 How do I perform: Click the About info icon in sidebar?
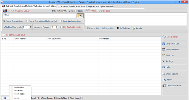coord(164,80)
